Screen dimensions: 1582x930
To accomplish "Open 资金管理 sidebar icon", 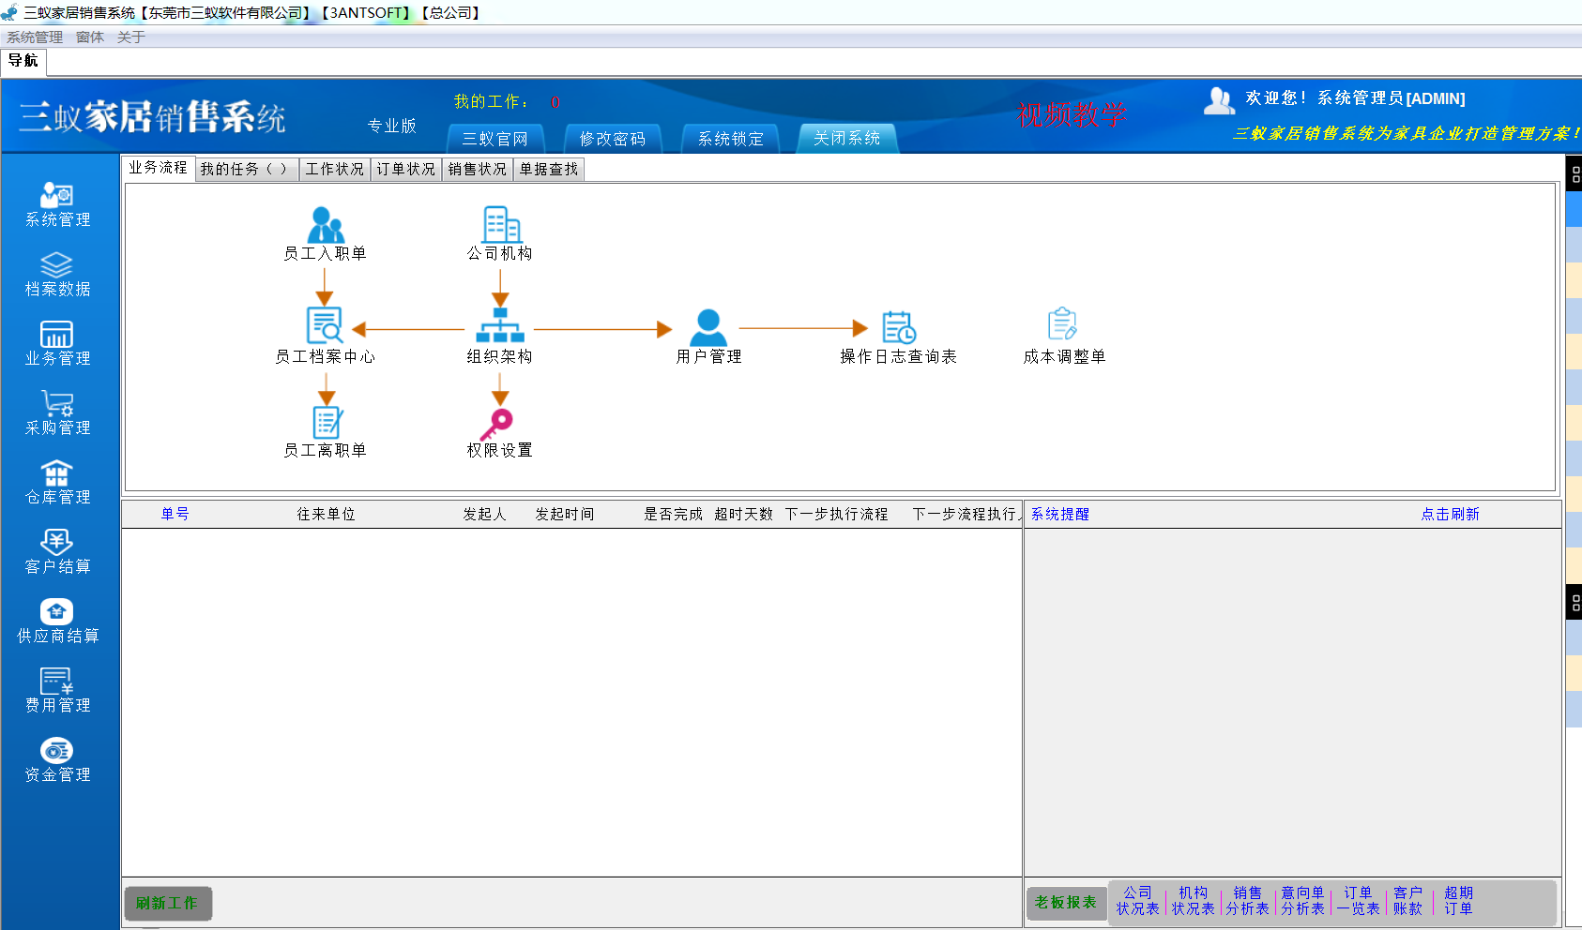I will pos(56,750).
